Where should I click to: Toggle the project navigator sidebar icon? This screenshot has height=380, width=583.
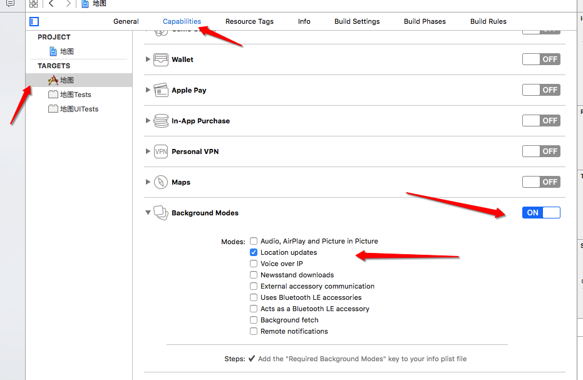(34, 21)
